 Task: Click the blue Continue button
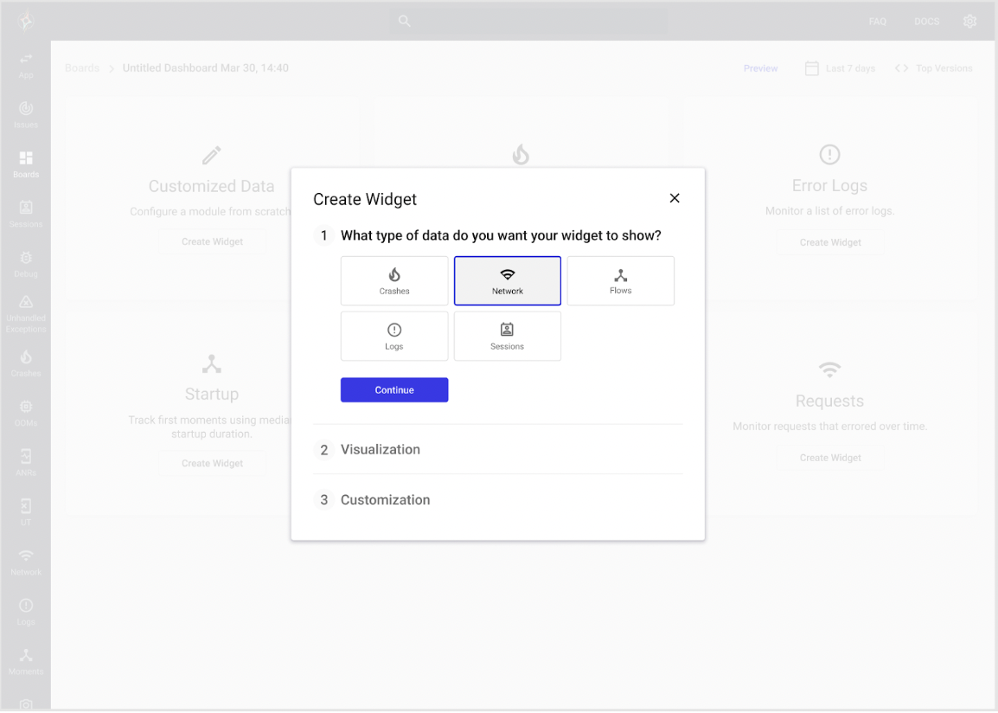coord(394,389)
